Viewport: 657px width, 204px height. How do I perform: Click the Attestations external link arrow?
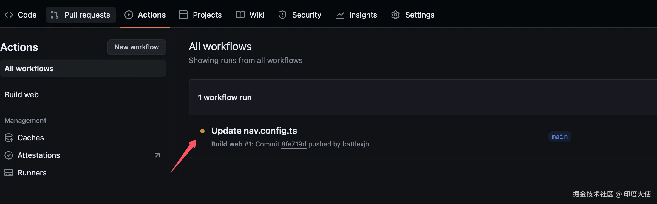pyautogui.click(x=157, y=155)
